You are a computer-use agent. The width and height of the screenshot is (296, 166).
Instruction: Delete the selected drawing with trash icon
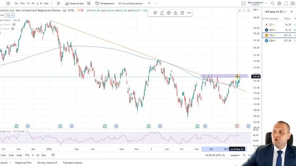point(182,13)
